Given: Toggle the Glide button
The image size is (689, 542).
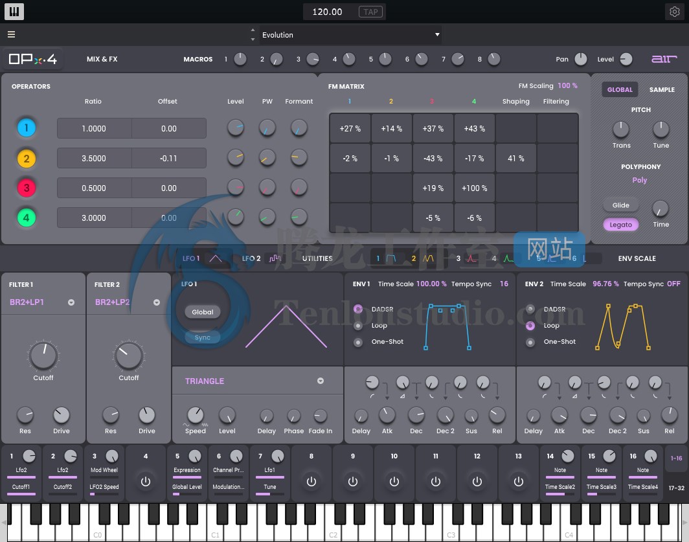Looking at the screenshot, I should click(x=620, y=205).
